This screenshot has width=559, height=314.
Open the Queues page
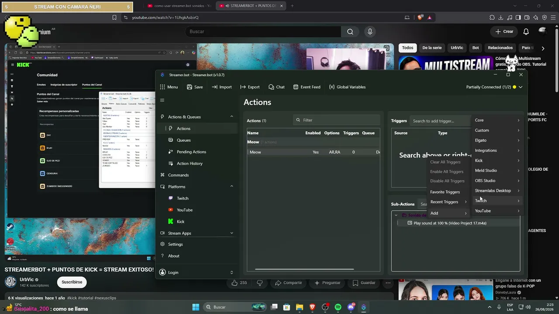coord(197,140)
